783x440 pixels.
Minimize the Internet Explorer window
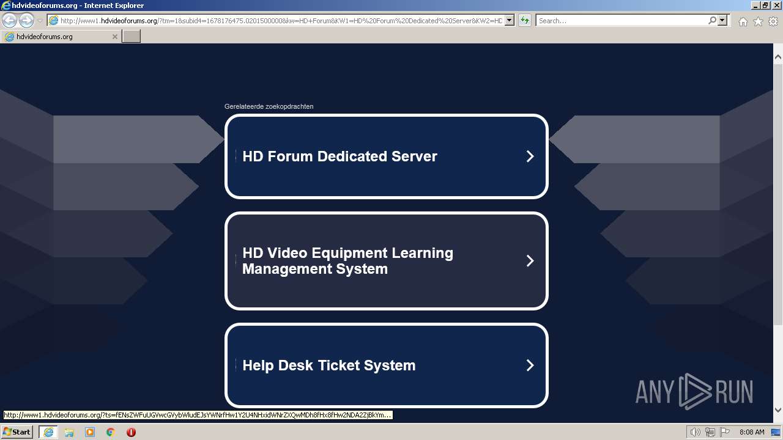755,5
